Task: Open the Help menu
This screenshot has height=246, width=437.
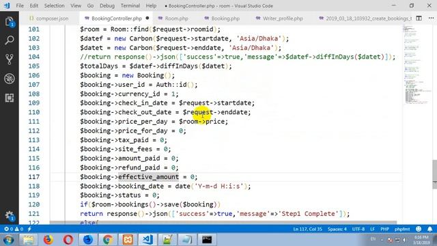Action: click(151, 5)
